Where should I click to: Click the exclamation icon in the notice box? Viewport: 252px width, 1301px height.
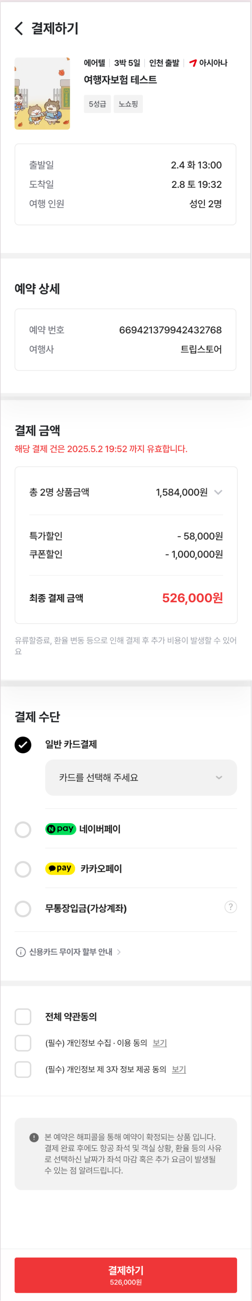(x=34, y=1137)
